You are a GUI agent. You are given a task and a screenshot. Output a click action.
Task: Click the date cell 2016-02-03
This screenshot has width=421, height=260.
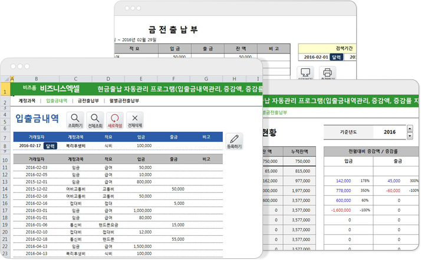(x=37, y=168)
